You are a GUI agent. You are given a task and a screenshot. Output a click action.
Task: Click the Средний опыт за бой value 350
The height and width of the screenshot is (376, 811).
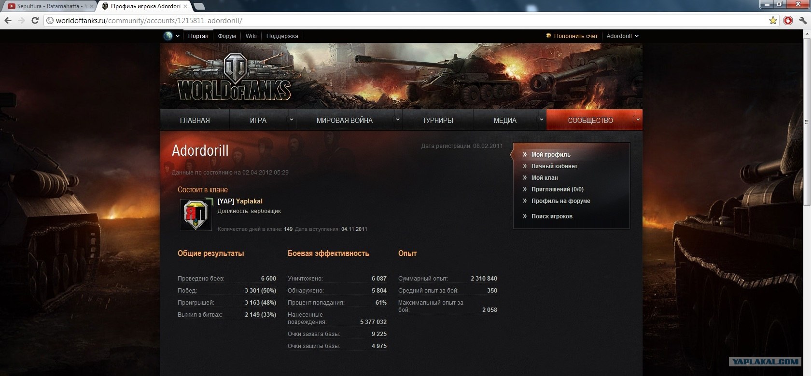click(x=492, y=291)
